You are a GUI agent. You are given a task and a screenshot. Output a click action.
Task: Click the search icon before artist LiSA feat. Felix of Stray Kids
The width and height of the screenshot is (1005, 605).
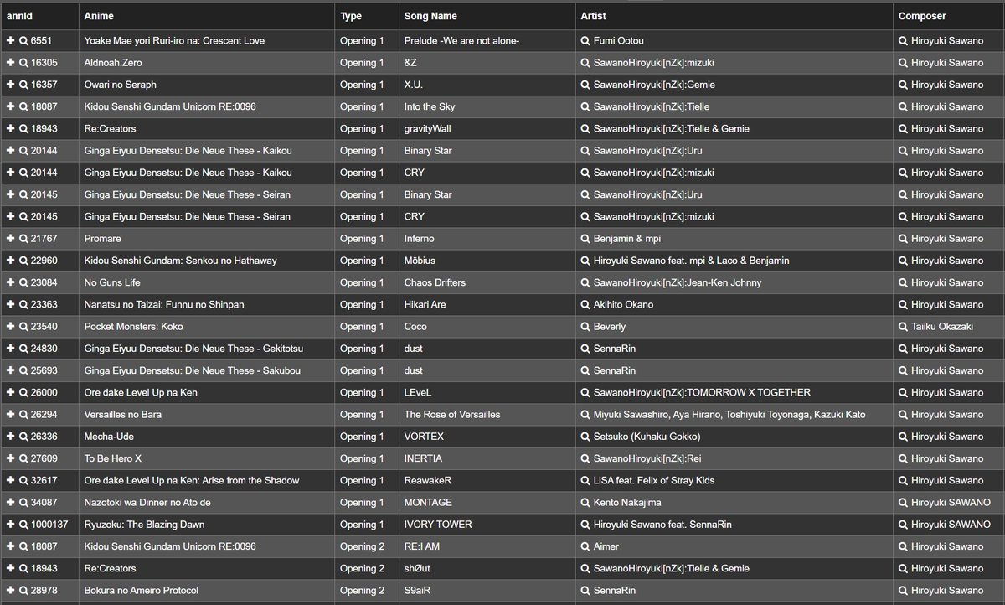tap(585, 480)
